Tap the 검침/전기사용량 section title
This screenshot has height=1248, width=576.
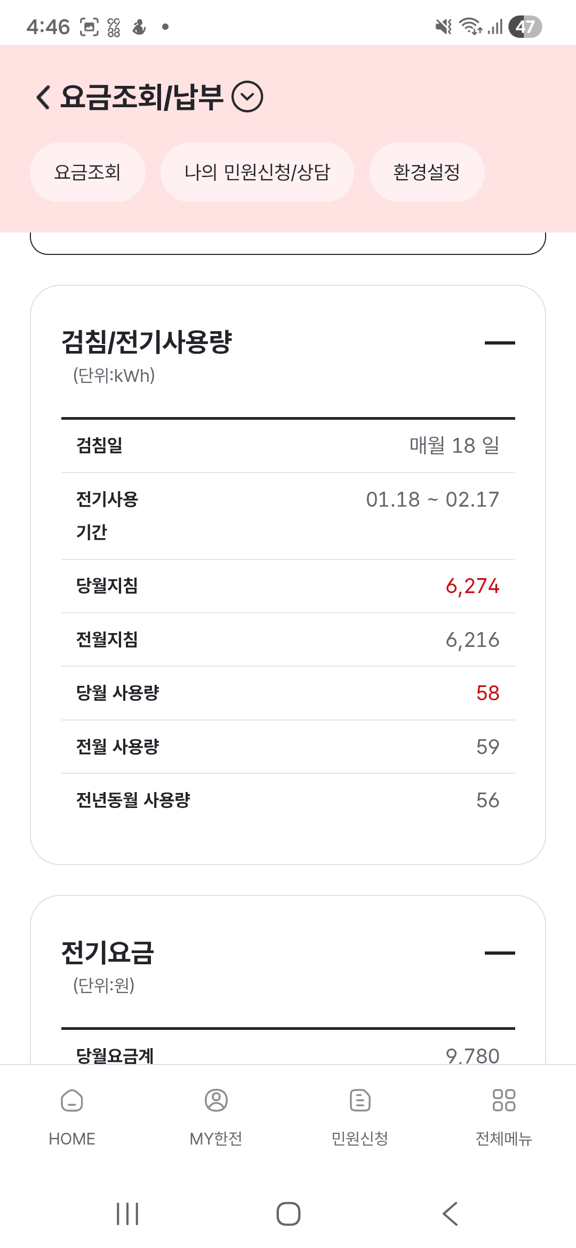click(147, 342)
